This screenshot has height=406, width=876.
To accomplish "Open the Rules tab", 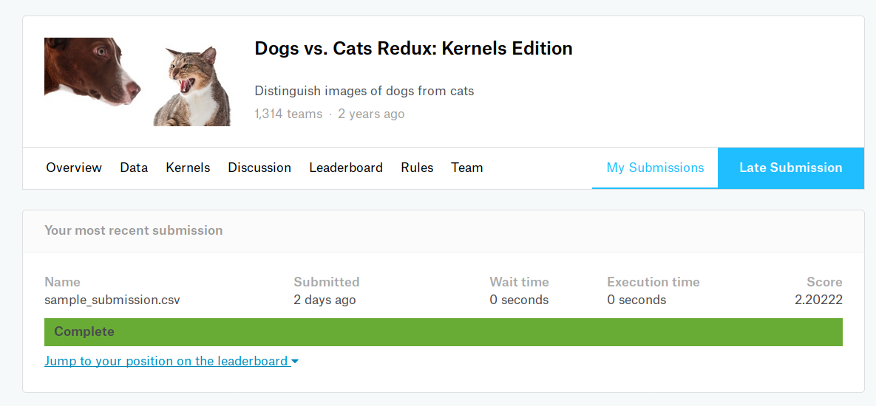I will coord(417,168).
